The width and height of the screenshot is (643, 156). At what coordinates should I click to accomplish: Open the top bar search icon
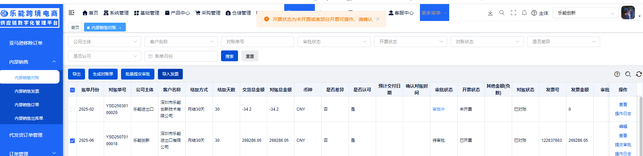[502, 13]
